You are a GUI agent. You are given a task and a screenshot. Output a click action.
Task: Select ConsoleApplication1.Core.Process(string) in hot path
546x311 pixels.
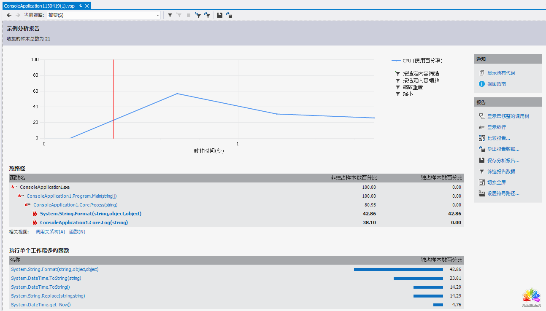[75, 205]
